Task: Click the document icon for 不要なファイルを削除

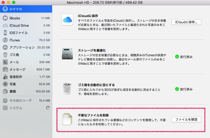Action: (67, 119)
